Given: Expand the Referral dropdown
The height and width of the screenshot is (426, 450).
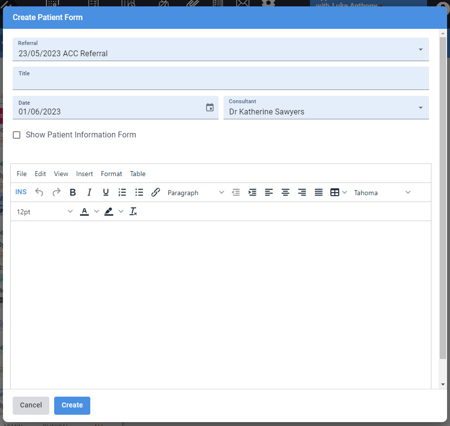Looking at the screenshot, I should [x=420, y=49].
